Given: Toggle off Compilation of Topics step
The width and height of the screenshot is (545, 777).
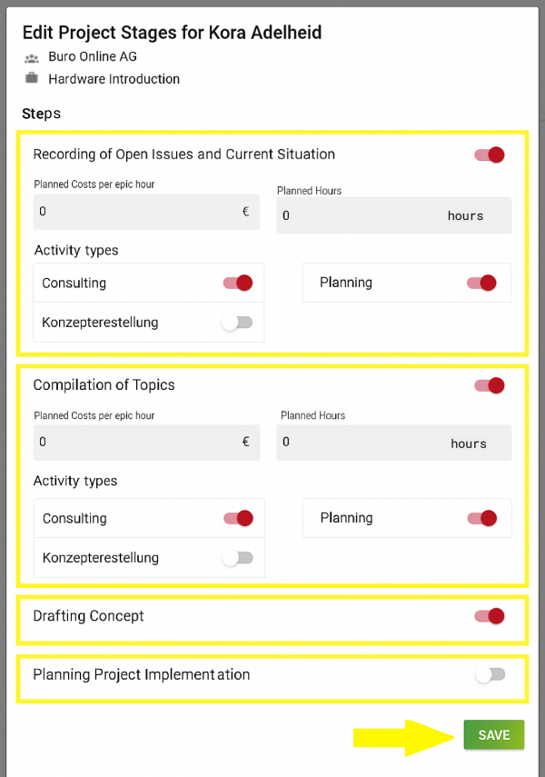Looking at the screenshot, I should [x=490, y=385].
